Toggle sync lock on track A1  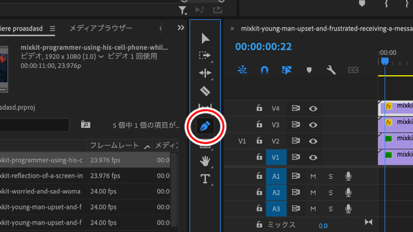[296, 176]
